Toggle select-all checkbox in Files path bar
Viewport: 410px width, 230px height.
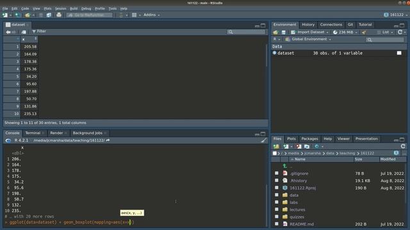coord(275,153)
